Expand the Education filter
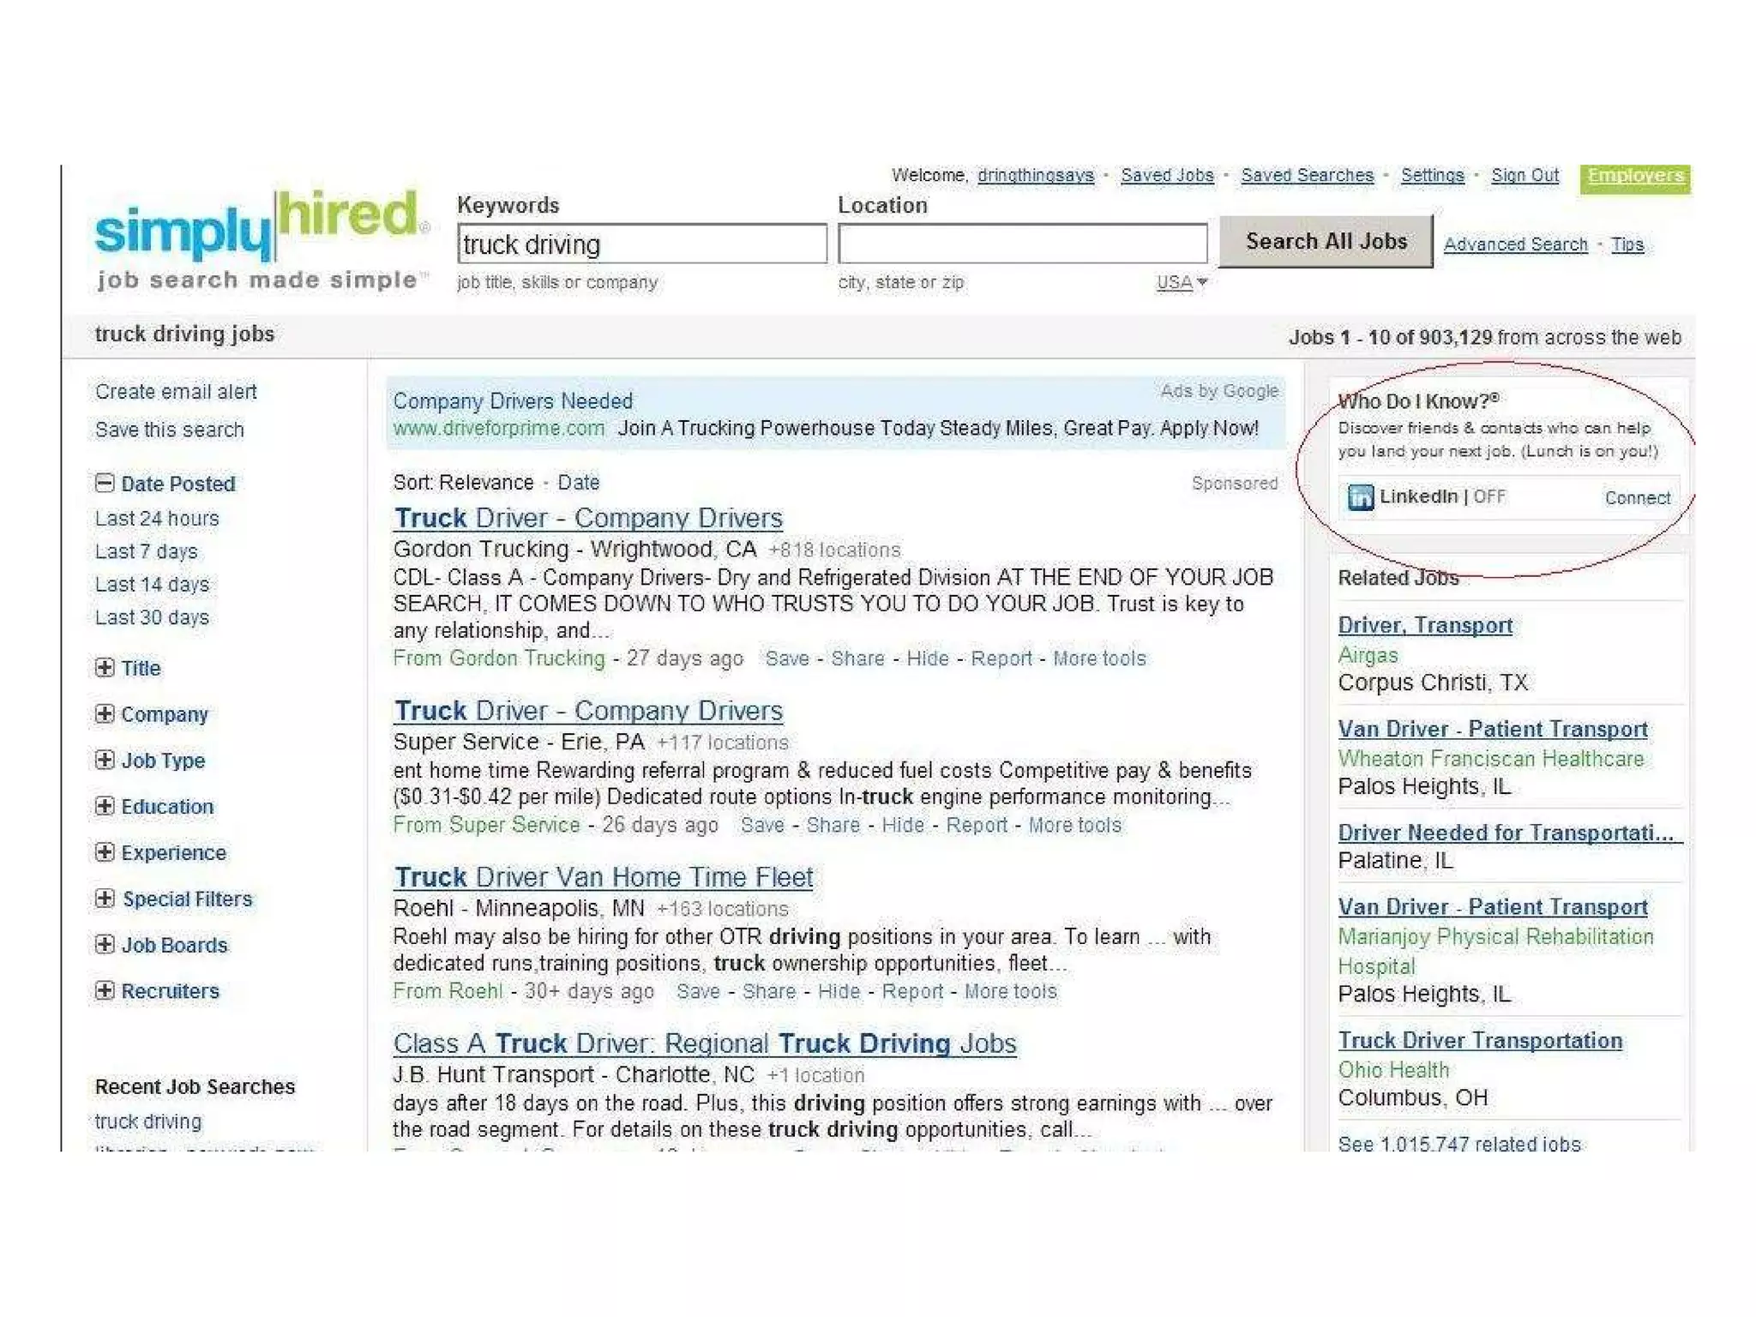This screenshot has height=1317, width=1756. click(105, 807)
